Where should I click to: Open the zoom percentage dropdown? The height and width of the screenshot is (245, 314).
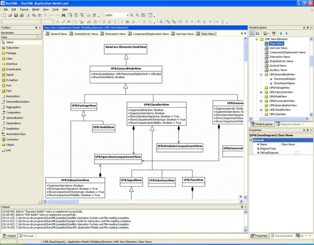[127, 15]
